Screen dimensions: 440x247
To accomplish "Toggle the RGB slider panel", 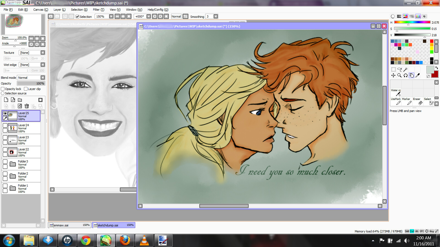I will 399,16.
